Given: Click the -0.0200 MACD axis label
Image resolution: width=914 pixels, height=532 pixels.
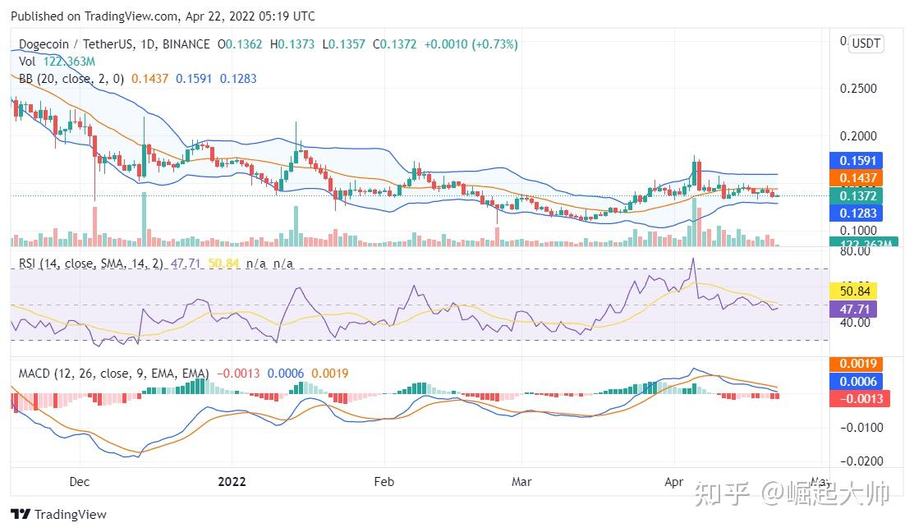Looking at the screenshot, I should click(x=861, y=461).
